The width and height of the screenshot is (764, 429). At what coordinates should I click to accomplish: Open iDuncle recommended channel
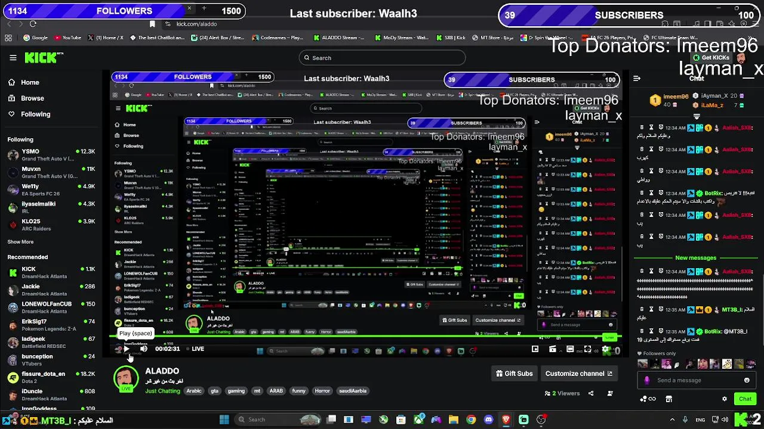click(x=51, y=394)
